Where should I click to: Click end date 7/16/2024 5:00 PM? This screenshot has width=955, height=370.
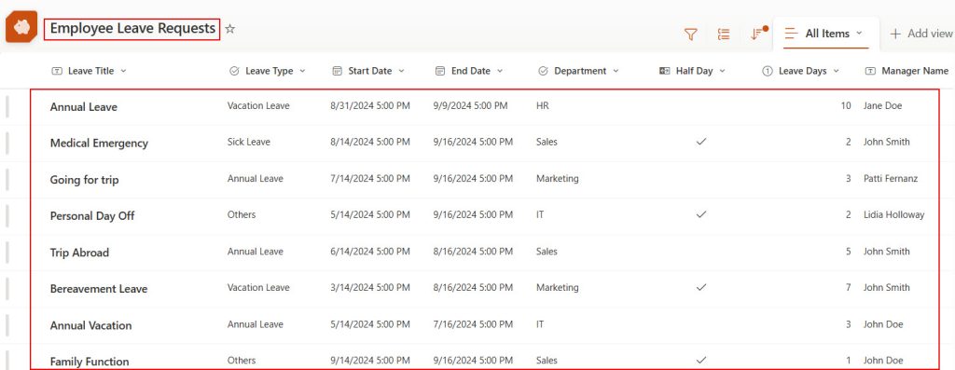click(x=473, y=324)
